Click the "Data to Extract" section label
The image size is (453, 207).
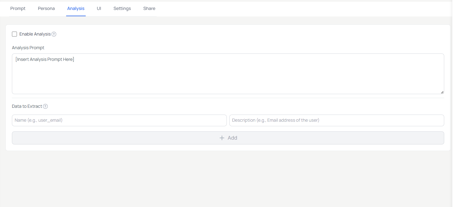(27, 106)
